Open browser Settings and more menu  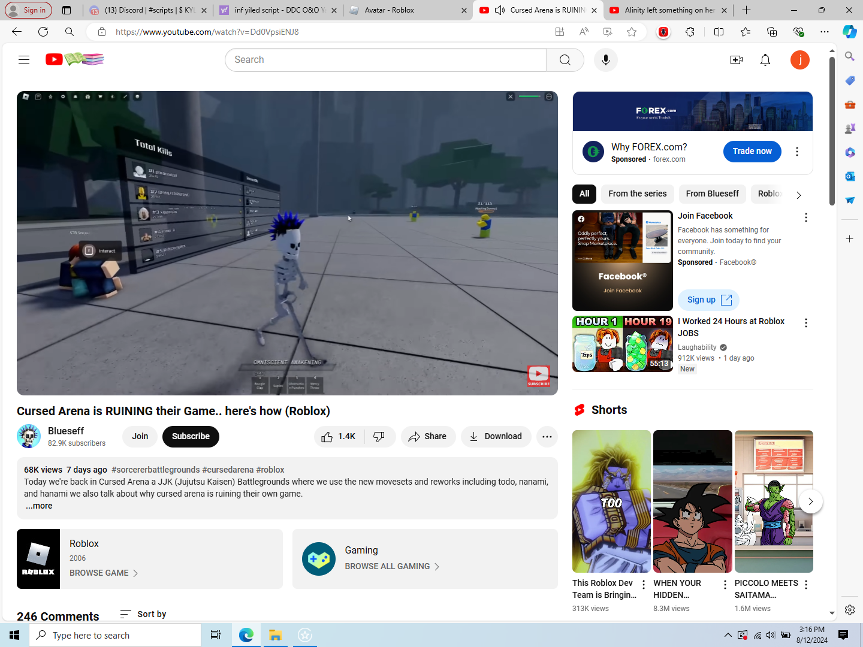coord(825,32)
